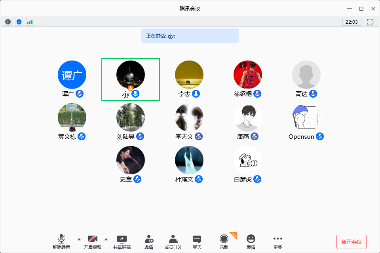Open the 邀请 invite participants icon
Image resolution: width=380 pixels, height=253 pixels.
pyautogui.click(x=149, y=242)
